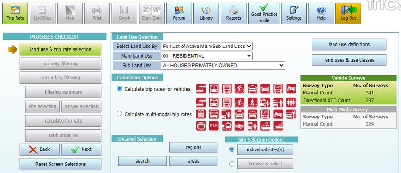Screen dimensions: 401x173
Task: Click the individual sites(s) button
Action: coord(265,150)
